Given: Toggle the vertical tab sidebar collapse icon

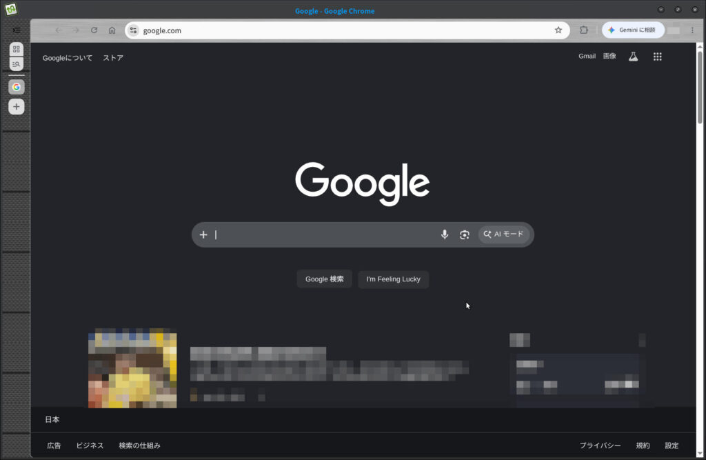Looking at the screenshot, I should click(x=17, y=30).
